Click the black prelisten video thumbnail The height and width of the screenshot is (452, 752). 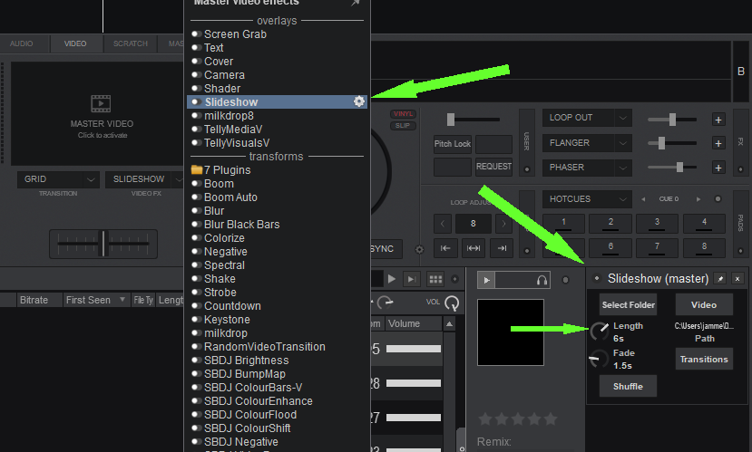coord(511,332)
